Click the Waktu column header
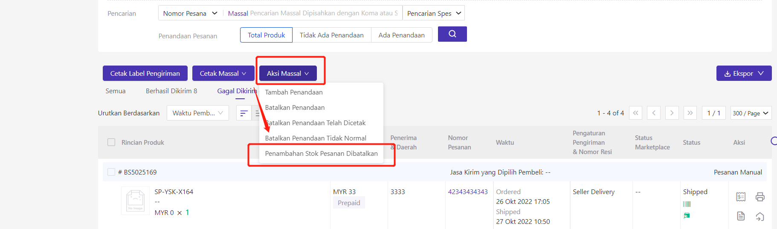Screen dimensions: 777x229 click(x=505, y=142)
